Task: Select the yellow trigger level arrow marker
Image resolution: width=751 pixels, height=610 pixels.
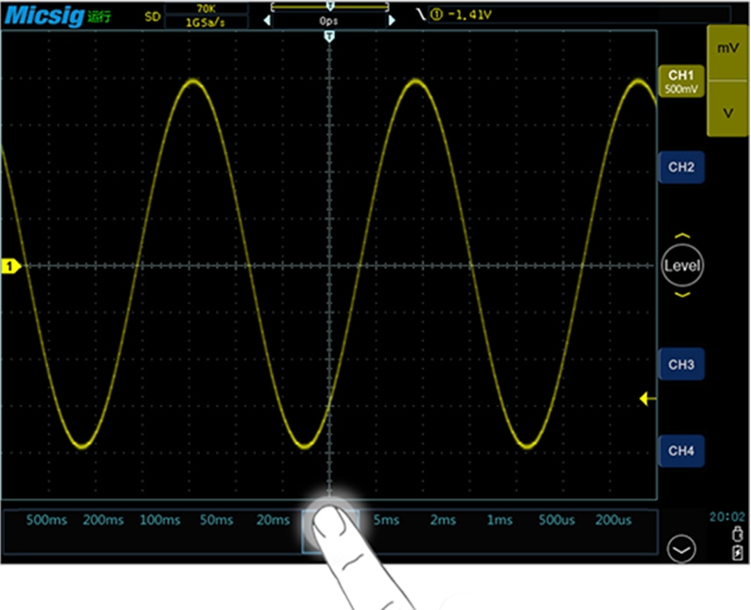Action: pos(646,399)
